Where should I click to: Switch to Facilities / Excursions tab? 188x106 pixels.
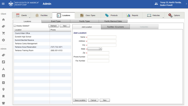click(x=115, y=27)
